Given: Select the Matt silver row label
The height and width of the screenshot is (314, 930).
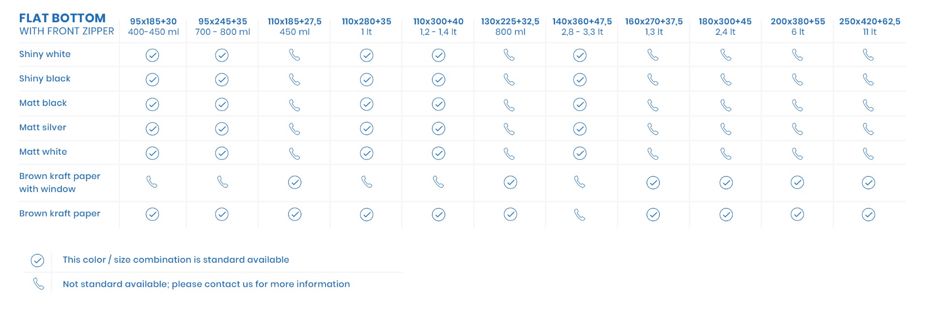Looking at the screenshot, I should [x=43, y=127].
